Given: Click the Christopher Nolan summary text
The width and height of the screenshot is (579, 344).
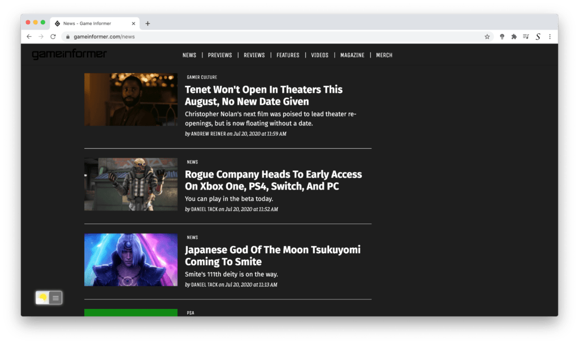Looking at the screenshot, I should 271,119.
